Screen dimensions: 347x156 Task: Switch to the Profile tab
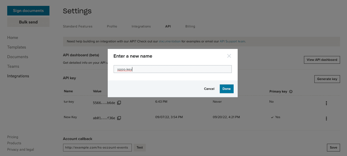tap(112, 26)
